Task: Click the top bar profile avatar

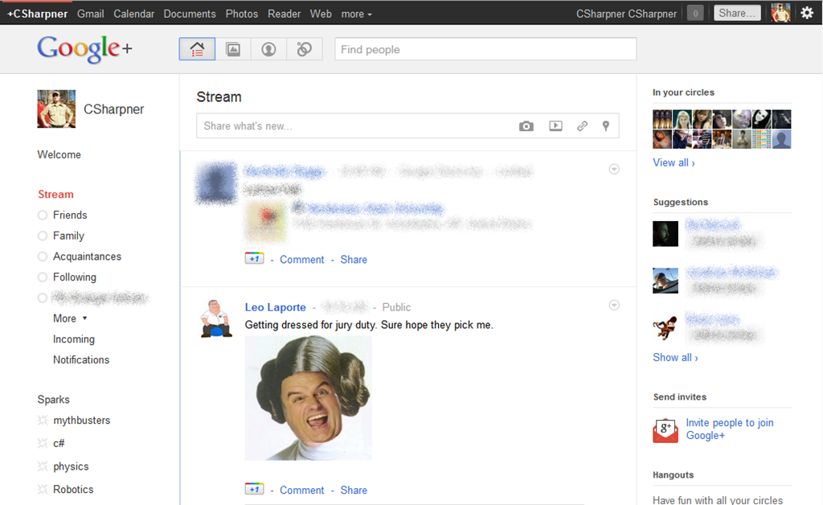Action: pyautogui.click(x=780, y=13)
